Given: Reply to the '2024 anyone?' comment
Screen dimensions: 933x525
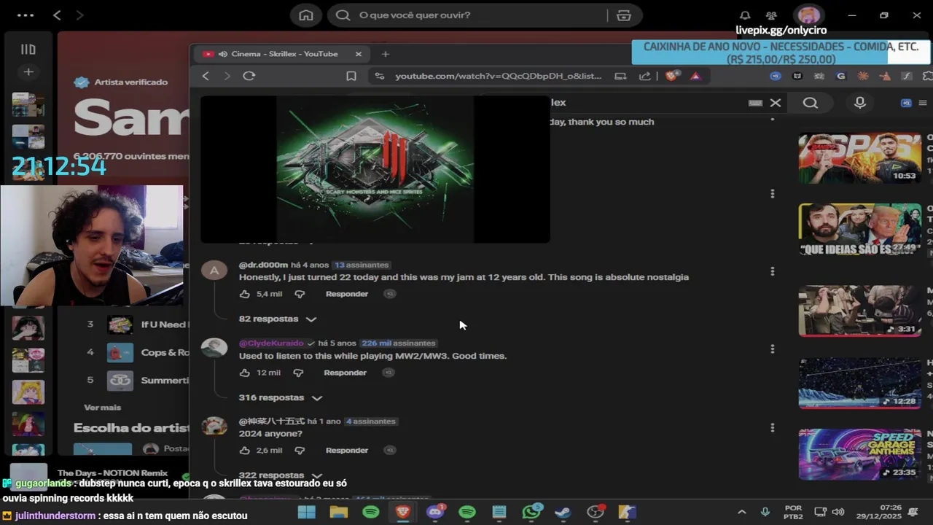Looking at the screenshot, I should (346, 451).
